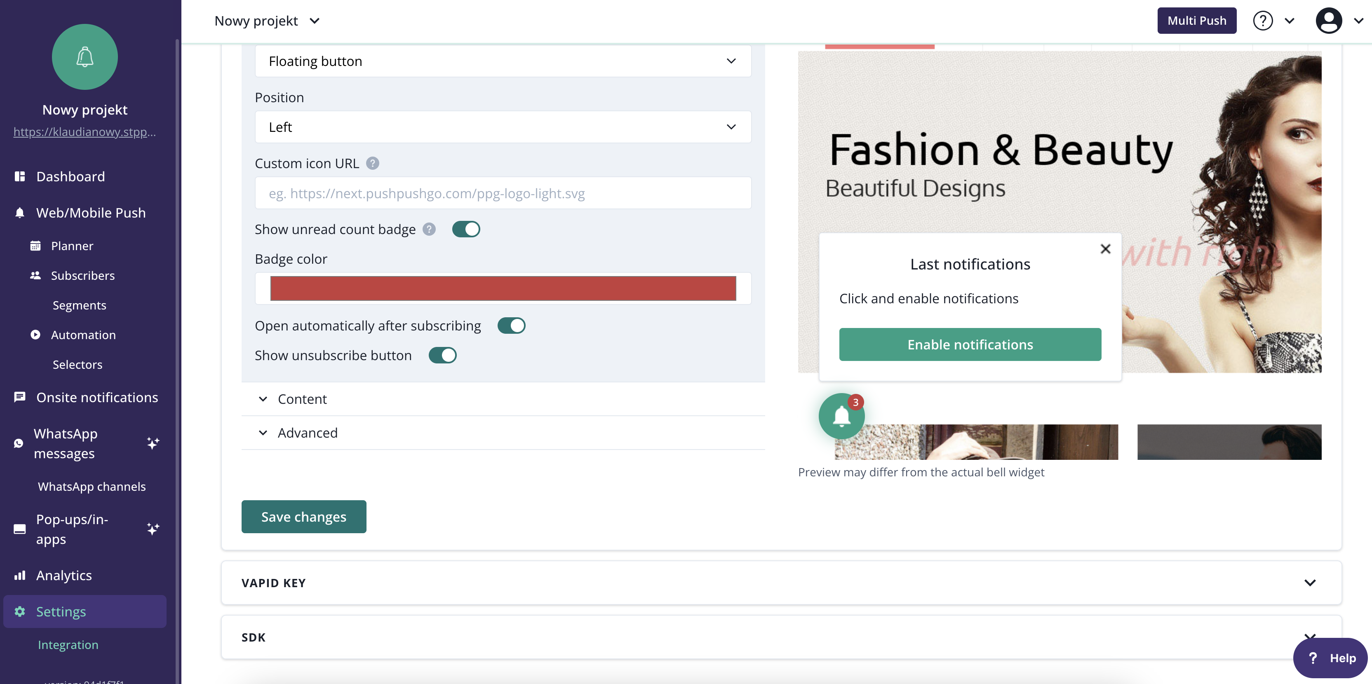This screenshot has width=1372, height=684.
Task: Turn off Show unsubscribe button
Action: tap(443, 355)
